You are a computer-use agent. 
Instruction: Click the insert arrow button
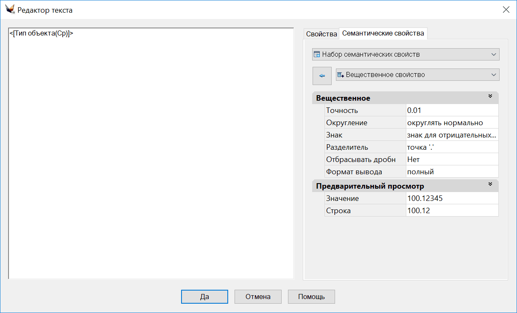pos(322,76)
